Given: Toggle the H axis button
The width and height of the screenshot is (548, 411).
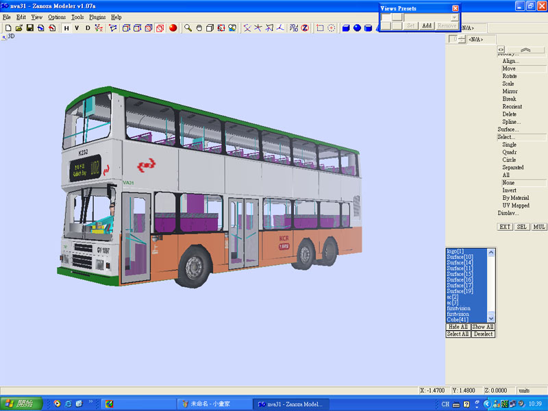Looking at the screenshot, I should (66, 28).
